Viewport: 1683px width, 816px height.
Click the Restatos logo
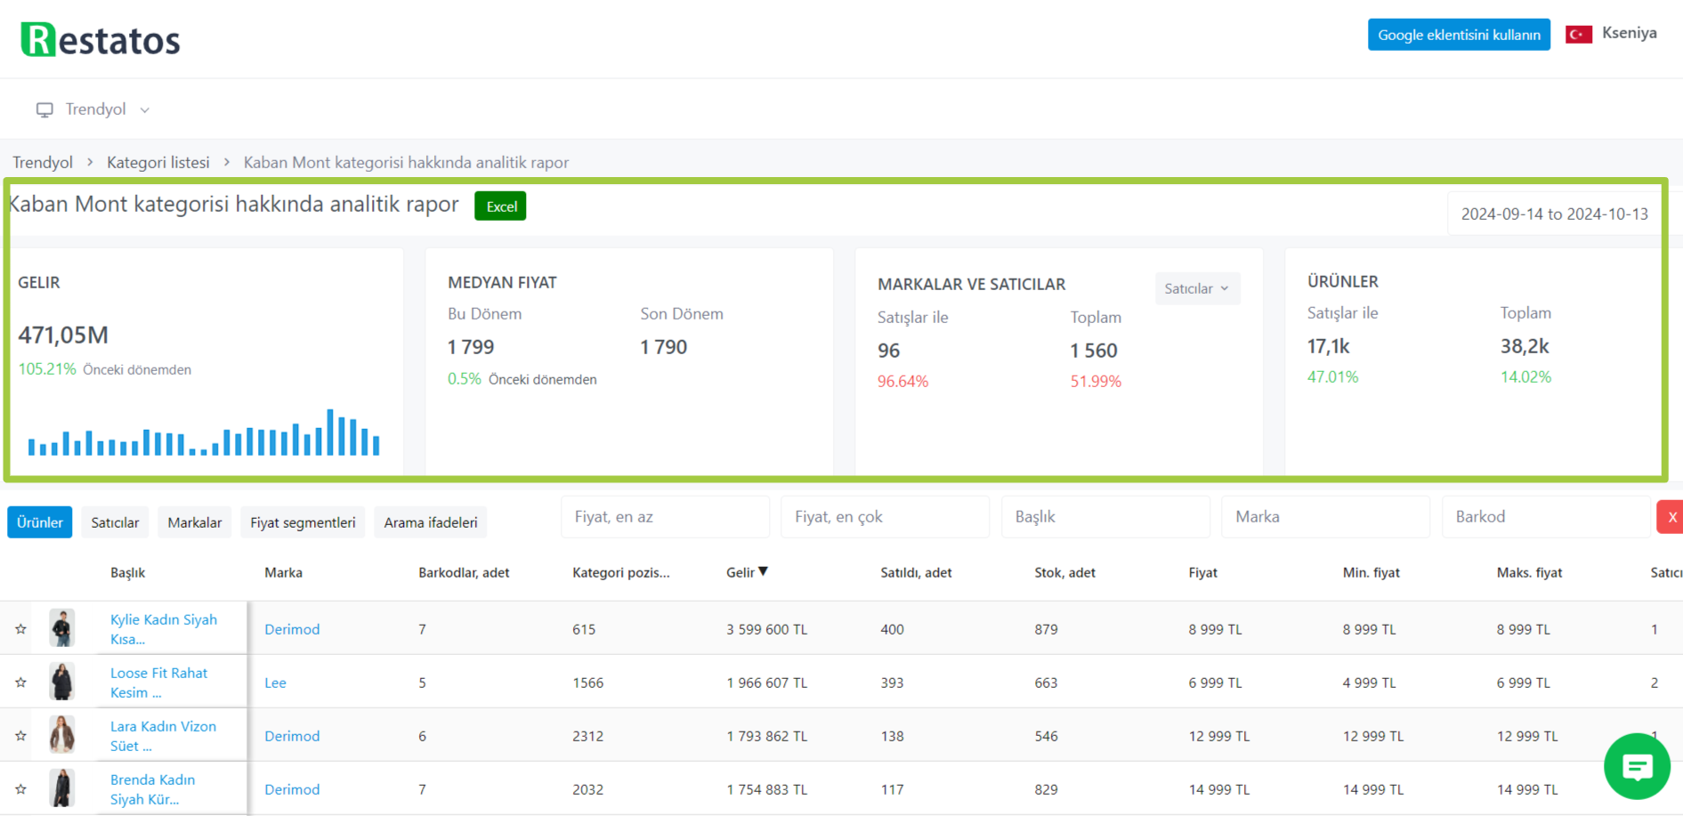[x=101, y=39]
